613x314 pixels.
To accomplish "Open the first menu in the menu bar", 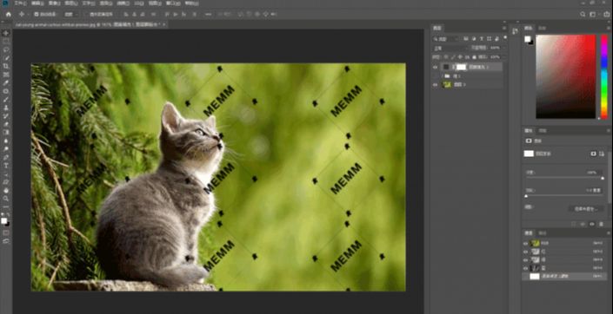I will click(20, 3).
